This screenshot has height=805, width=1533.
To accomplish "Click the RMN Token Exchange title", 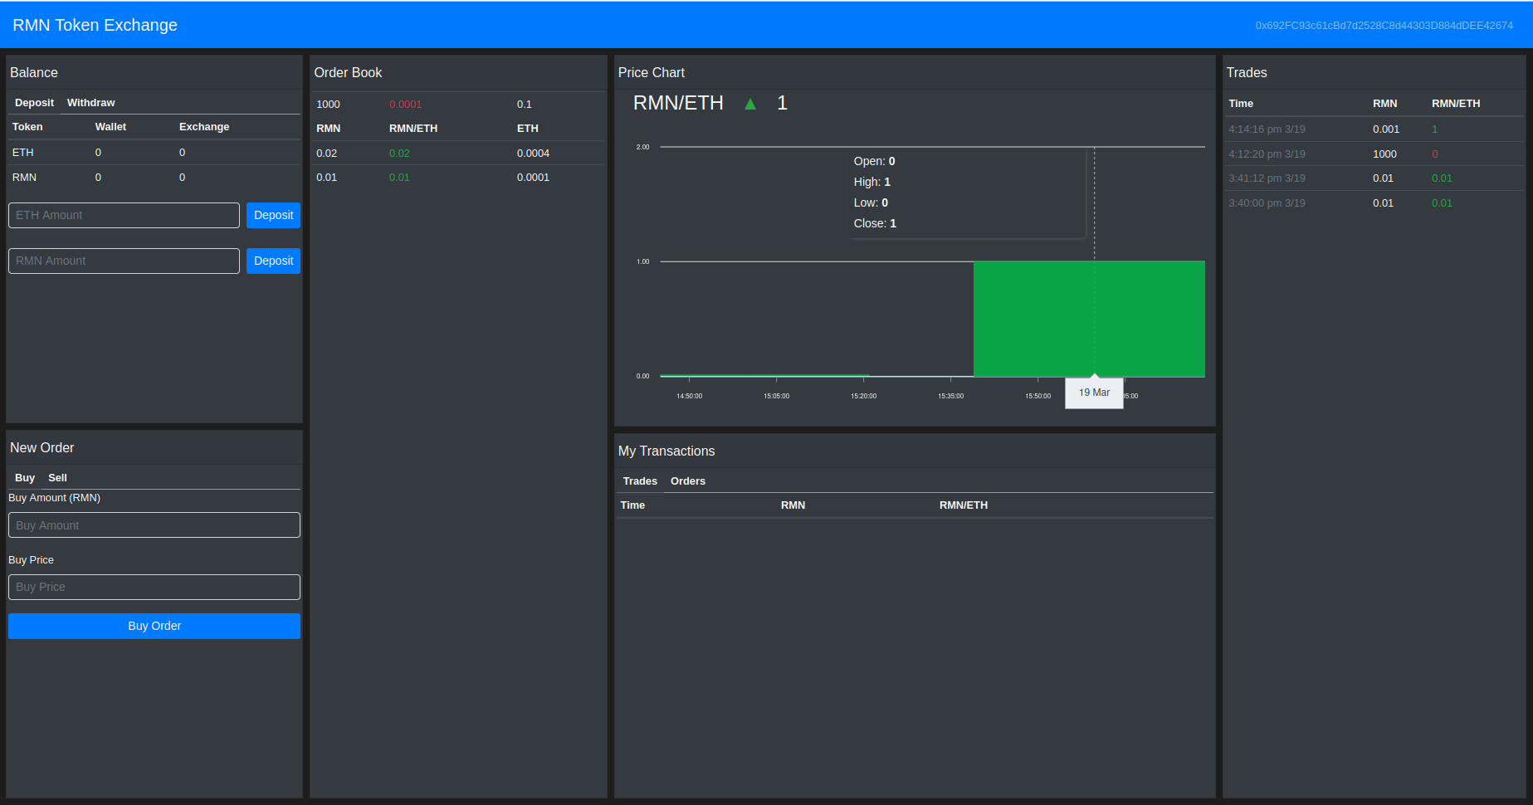I will [x=95, y=25].
